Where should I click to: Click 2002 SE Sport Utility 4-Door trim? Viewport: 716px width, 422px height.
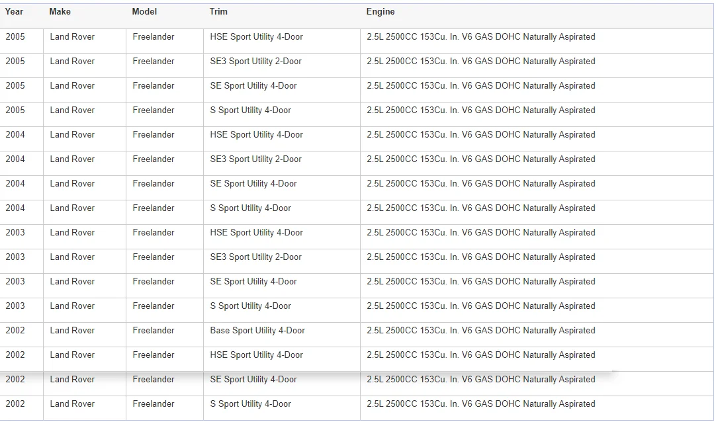pos(253,380)
